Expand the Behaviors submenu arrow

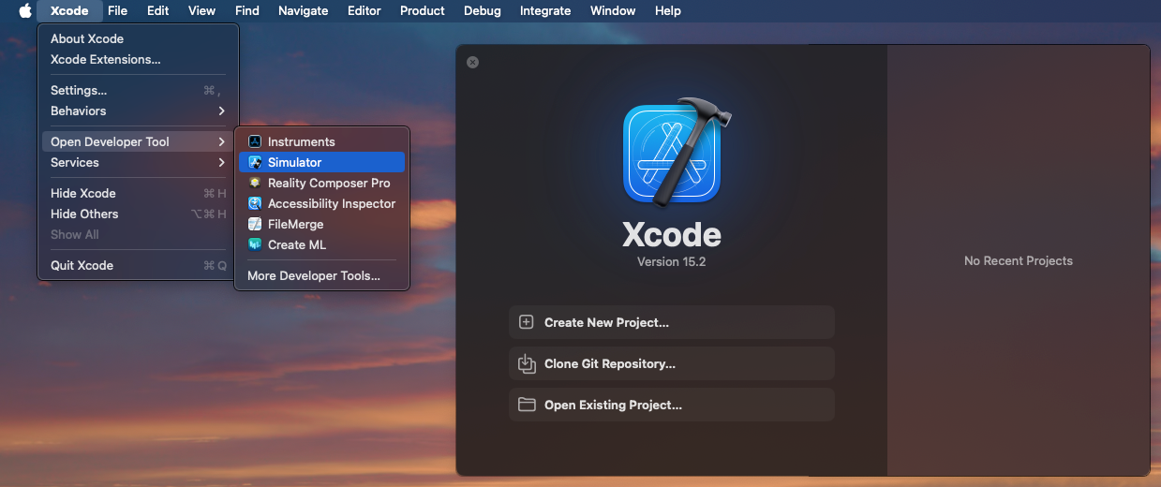(222, 111)
